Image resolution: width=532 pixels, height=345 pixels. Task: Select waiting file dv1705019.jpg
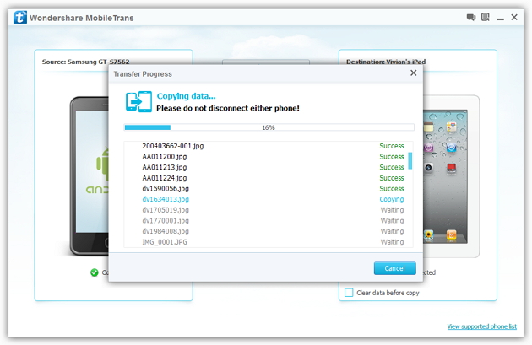point(166,210)
